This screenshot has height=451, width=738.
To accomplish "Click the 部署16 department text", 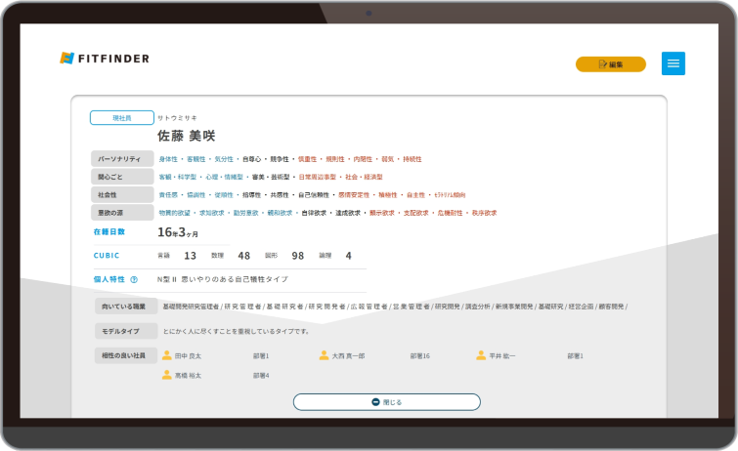I will click(420, 356).
